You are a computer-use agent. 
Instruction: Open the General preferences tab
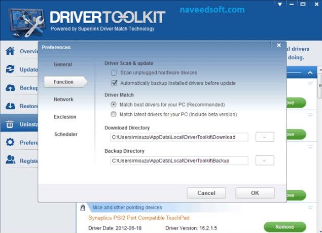(x=63, y=64)
